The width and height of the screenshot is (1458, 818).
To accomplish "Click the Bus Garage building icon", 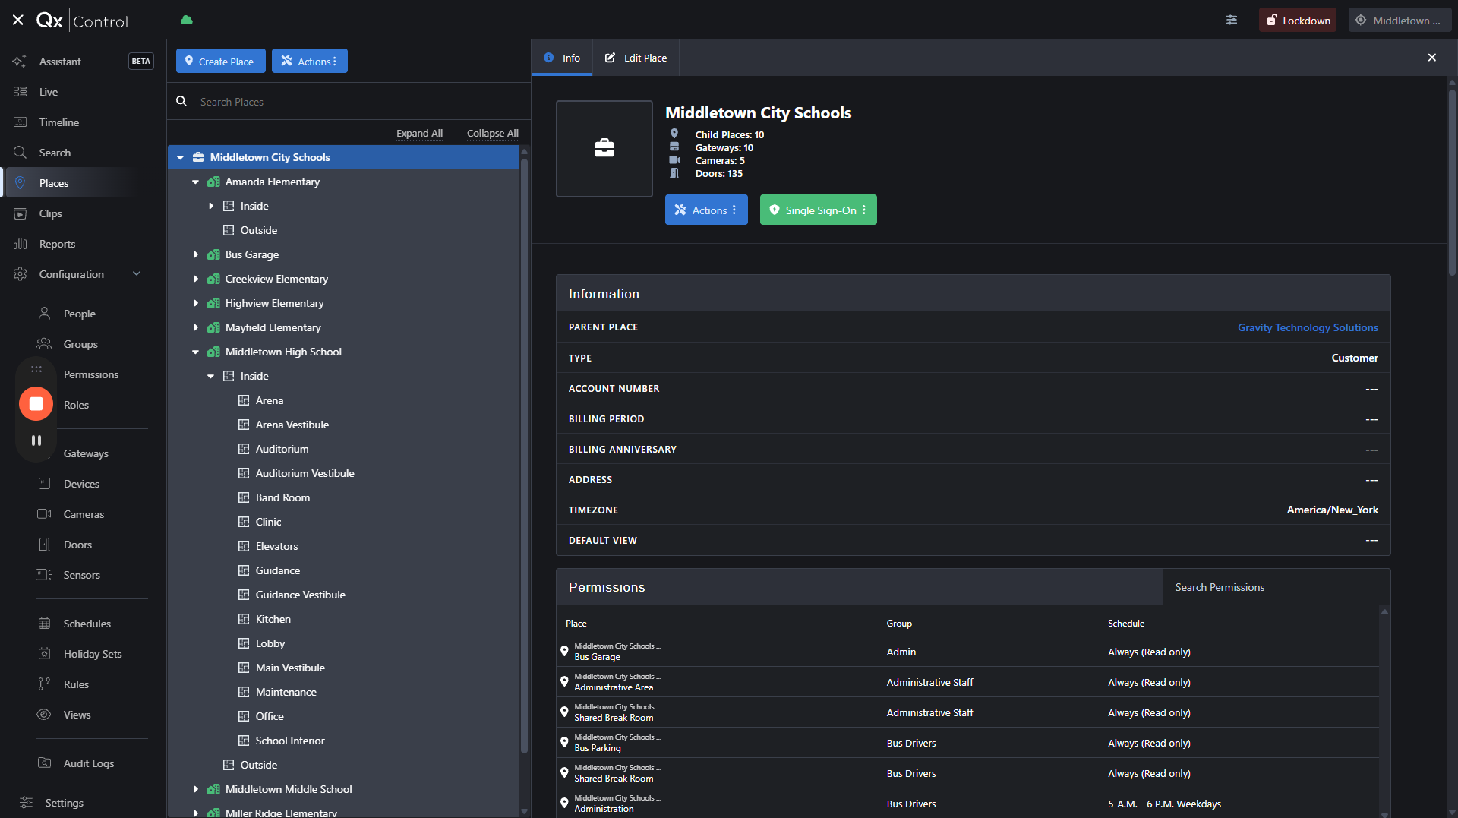I will (213, 254).
